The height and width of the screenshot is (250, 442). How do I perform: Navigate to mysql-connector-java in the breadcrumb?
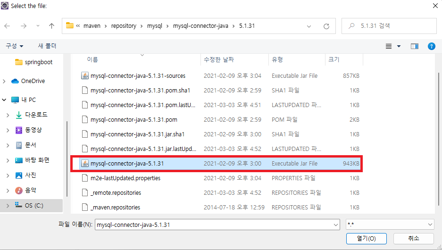pos(200,26)
